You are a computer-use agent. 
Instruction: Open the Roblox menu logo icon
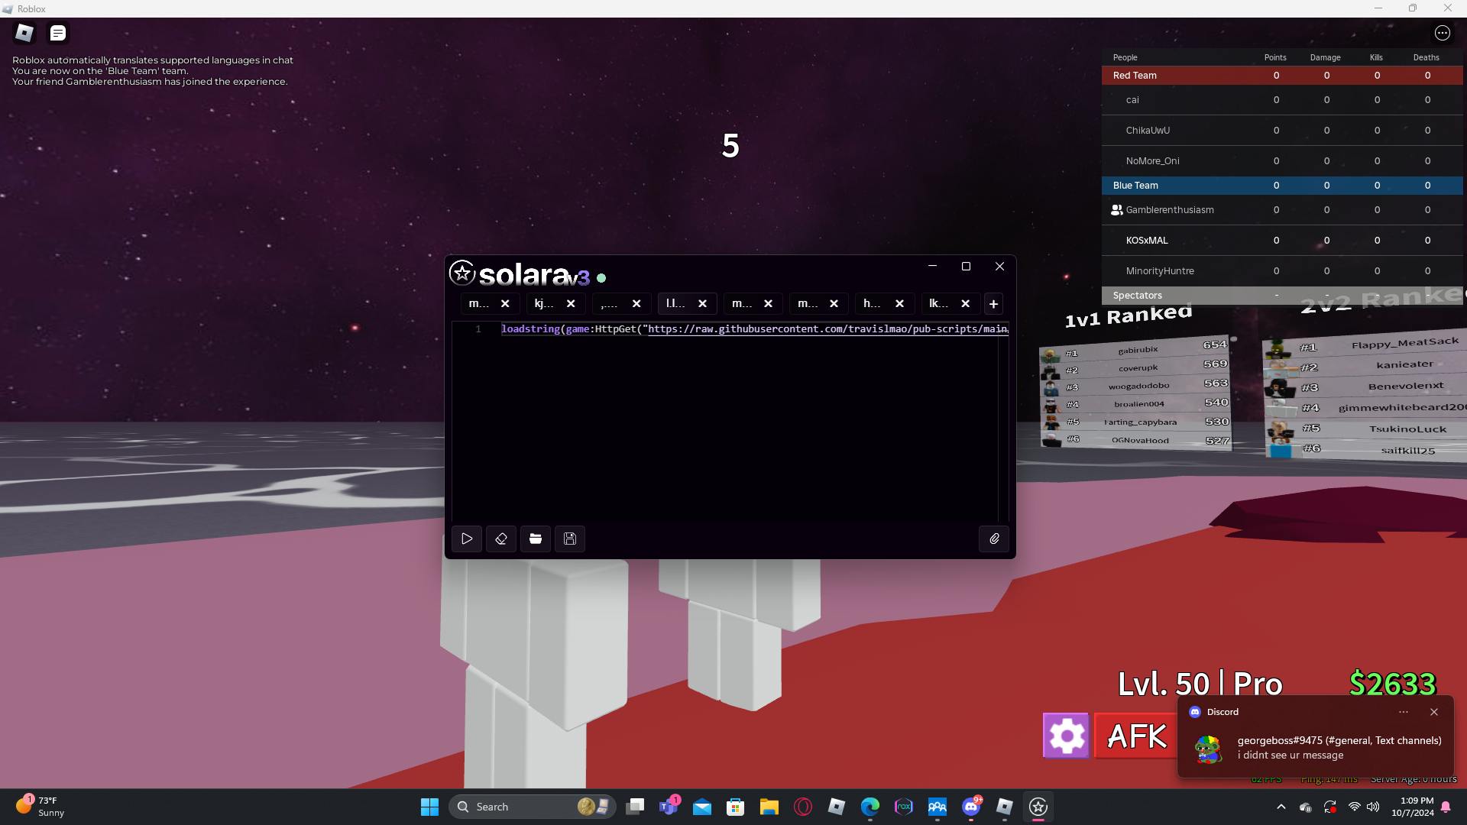(x=24, y=33)
